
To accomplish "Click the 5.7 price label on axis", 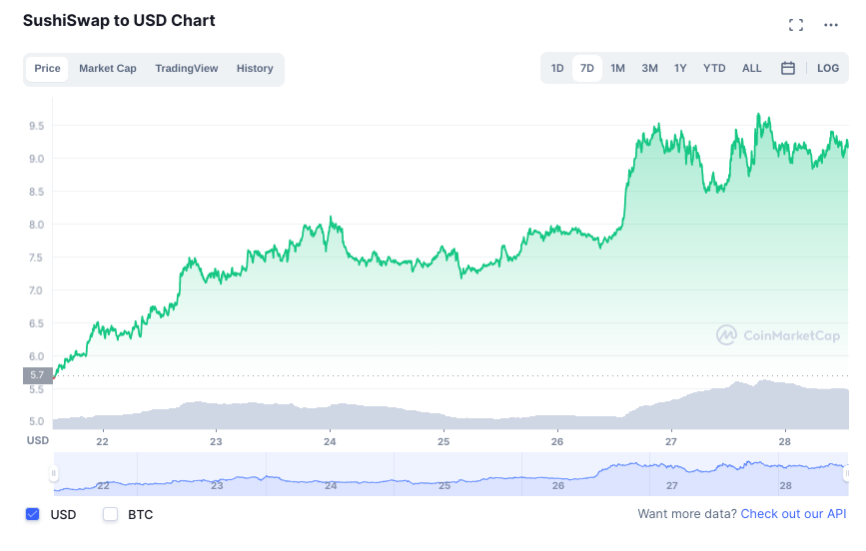I will (37, 375).
